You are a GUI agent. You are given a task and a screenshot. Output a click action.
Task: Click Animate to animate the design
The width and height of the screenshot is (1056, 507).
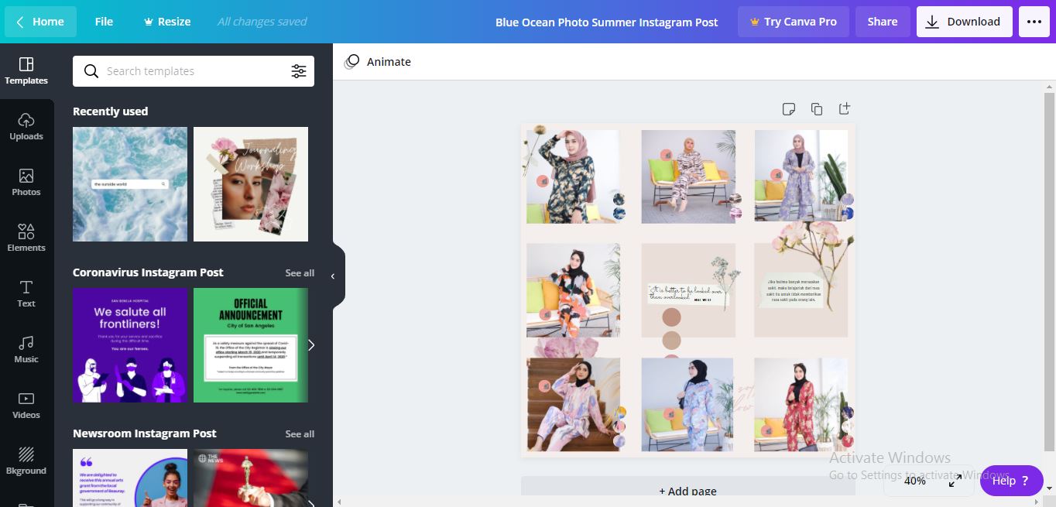[x=378, y=61]
